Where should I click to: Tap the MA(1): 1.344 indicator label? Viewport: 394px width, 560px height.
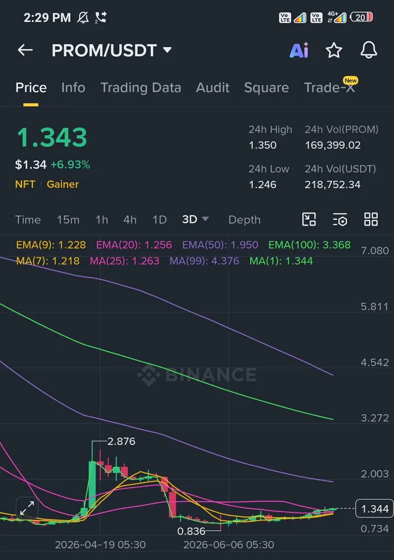click(x=281, y=261)
